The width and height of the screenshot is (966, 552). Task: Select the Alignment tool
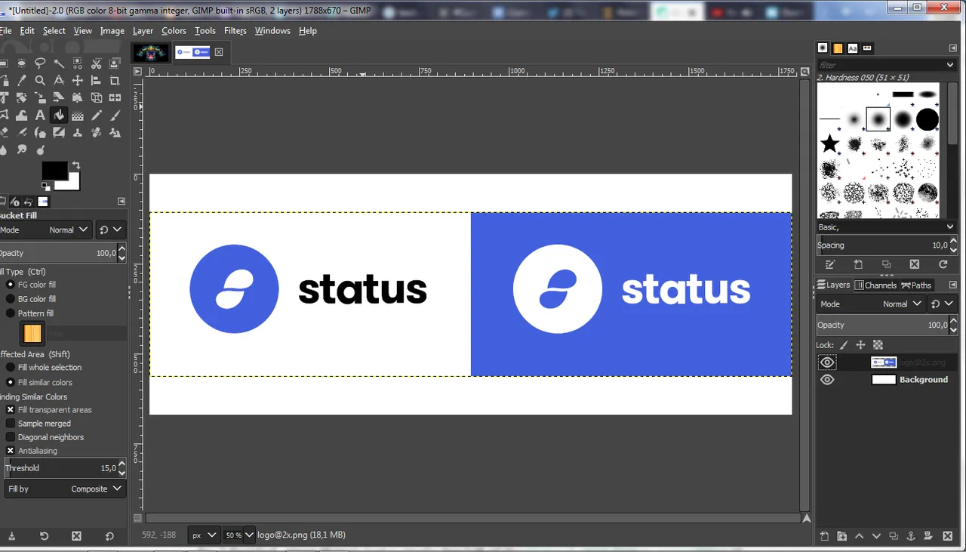(97, 80)
